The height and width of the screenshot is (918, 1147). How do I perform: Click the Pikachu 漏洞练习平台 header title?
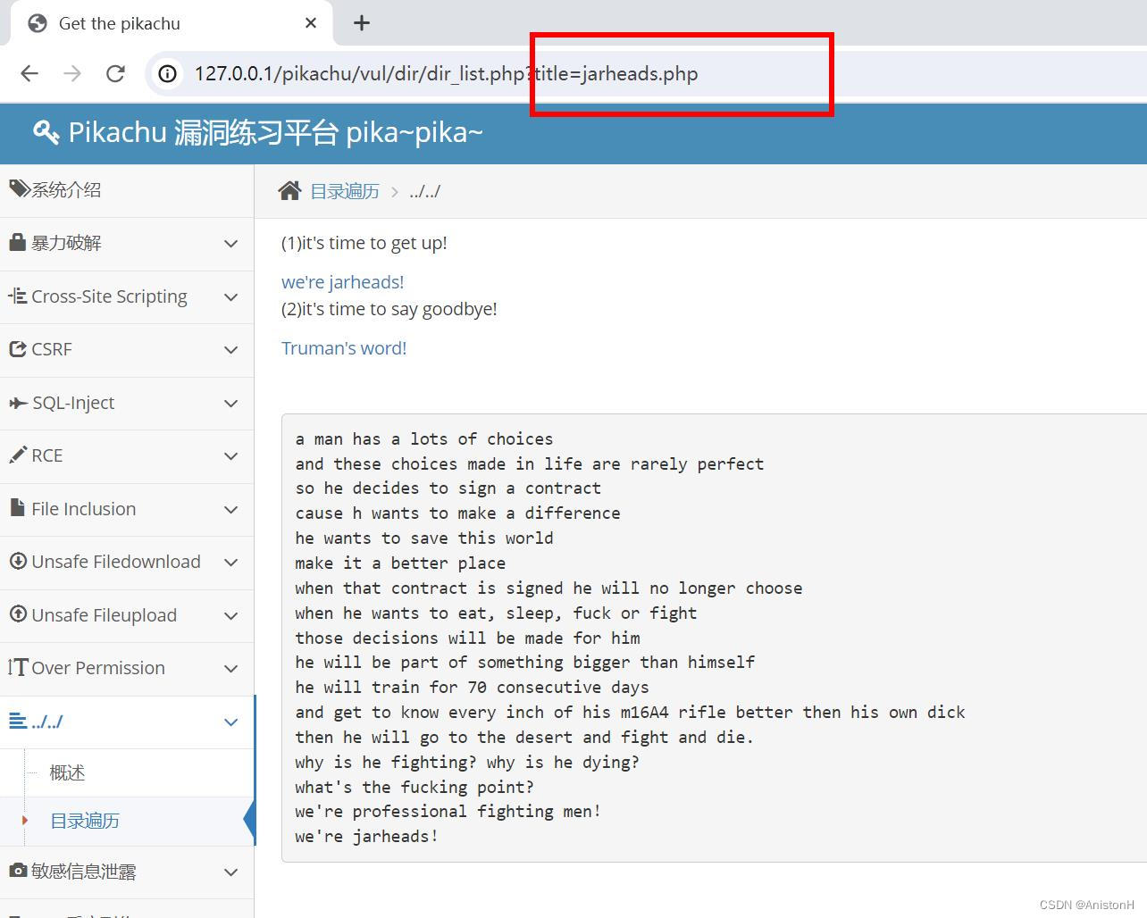(x=275, y=132)
